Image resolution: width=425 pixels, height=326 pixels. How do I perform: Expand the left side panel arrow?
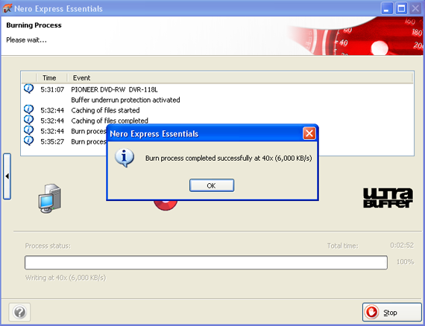[x=7, y=176]
